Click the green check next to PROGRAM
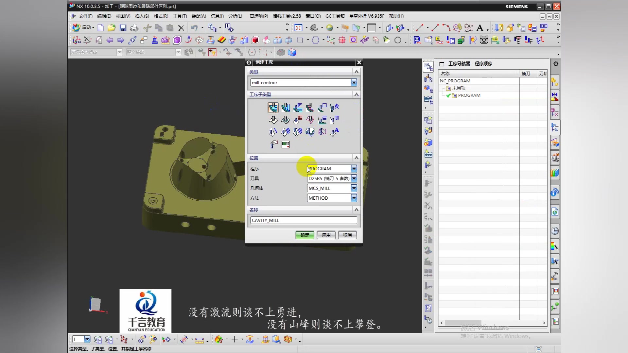This screenshot has width=628, height=353. click(448, 95)
